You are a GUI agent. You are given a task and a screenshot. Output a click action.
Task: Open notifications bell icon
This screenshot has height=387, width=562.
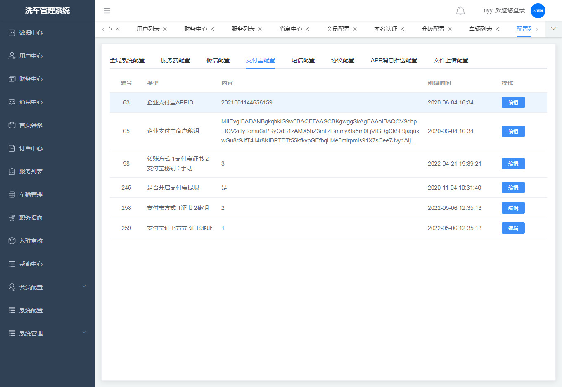[460, 11]
